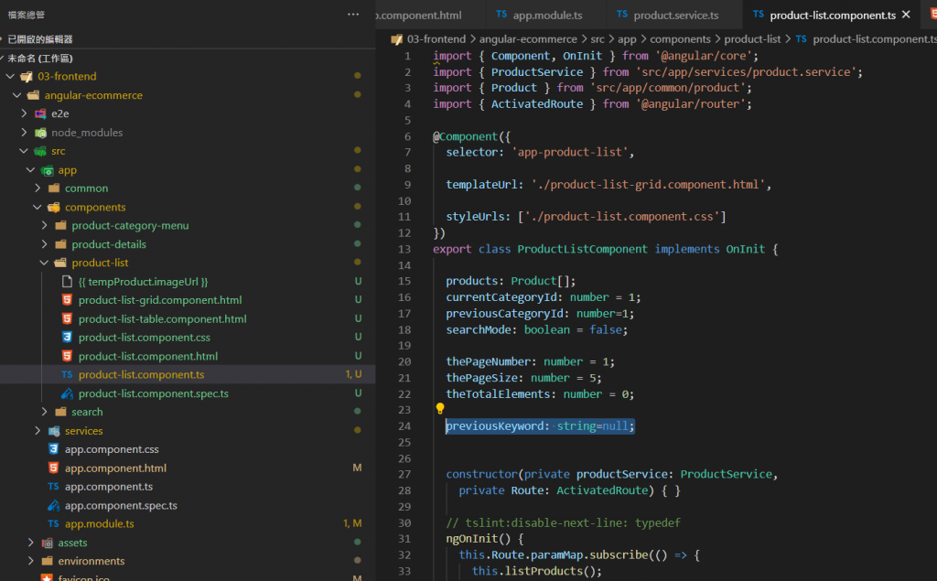This screenshot has width=937, height=581.
Task: Click HTML icon of product-list-table.component.html
Action: (x=67, y=318)
